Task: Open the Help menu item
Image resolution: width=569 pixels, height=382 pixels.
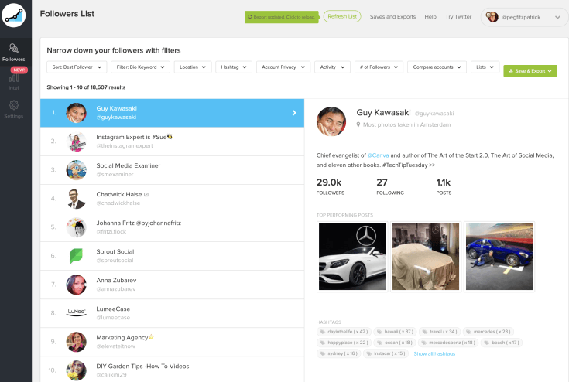Action: pos(430,16)
